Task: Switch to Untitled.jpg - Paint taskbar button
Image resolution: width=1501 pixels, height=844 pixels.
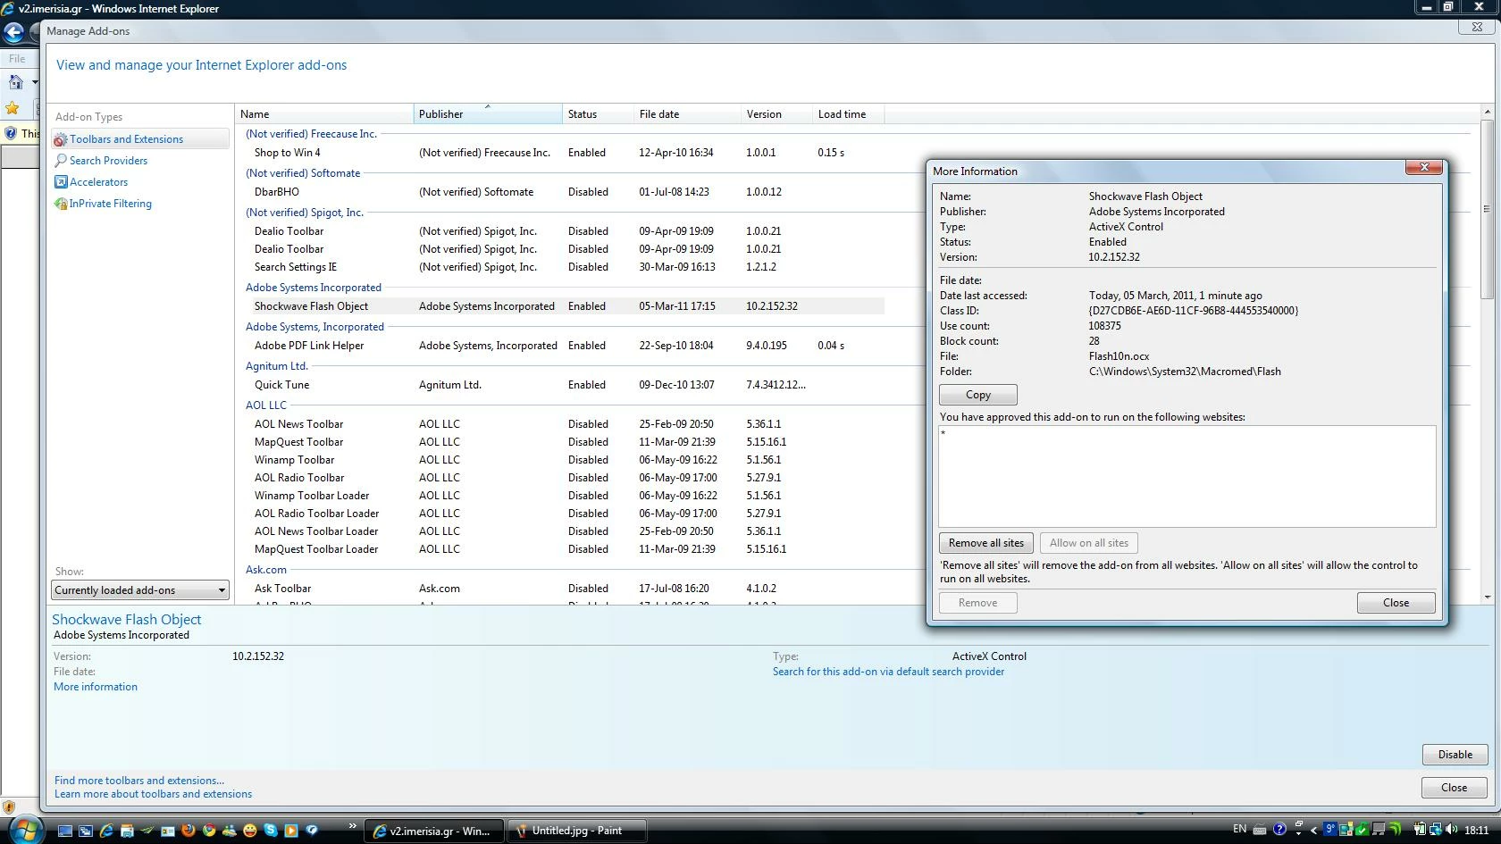Action: [x=577, y=831]
